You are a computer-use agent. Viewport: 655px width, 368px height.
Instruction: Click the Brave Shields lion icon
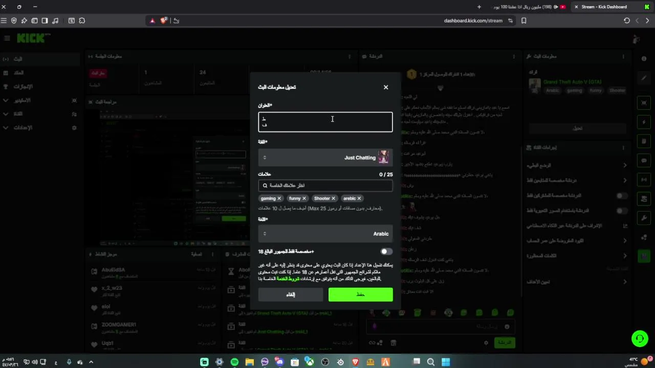(x=164, y=20)
